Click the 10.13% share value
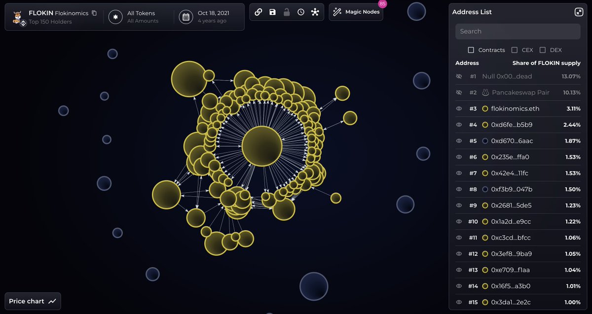This screenshot has width=592, height=314. (571, 92)
